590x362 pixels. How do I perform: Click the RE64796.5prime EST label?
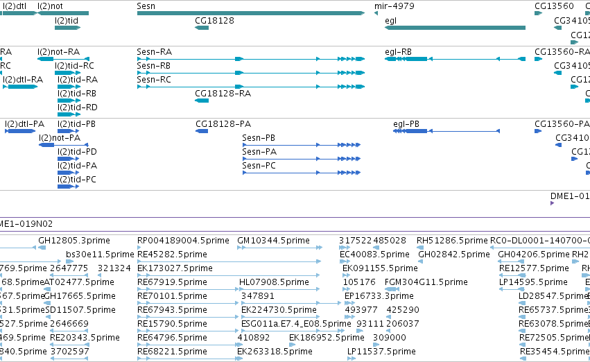172,338
